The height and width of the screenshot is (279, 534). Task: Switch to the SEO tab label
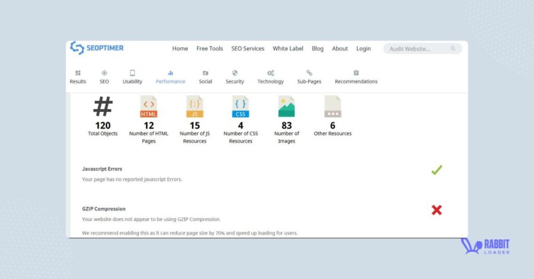click(x=104, y=81)
